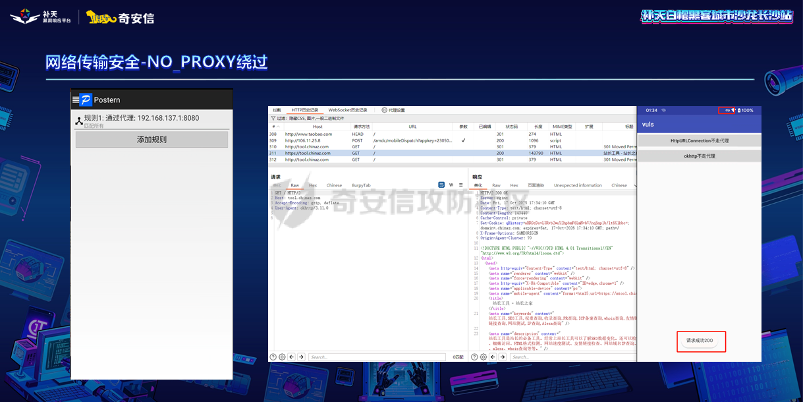Image resolution: width=803 pixels, height=402 pixels.
Task: Switch to WebSocket历史记录 tab
Action: 347,110
